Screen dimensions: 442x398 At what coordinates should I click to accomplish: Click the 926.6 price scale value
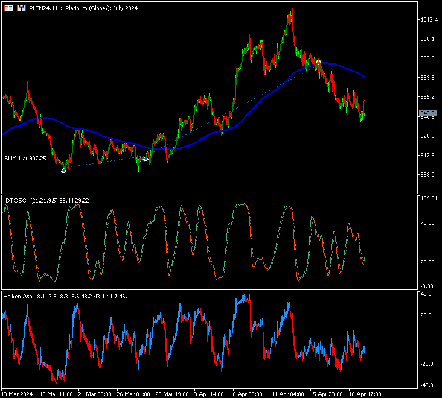click(x=428, y=136)
